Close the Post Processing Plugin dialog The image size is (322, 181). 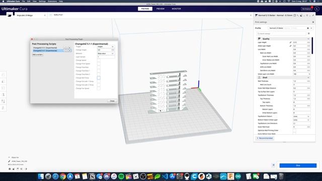(112, 101)
